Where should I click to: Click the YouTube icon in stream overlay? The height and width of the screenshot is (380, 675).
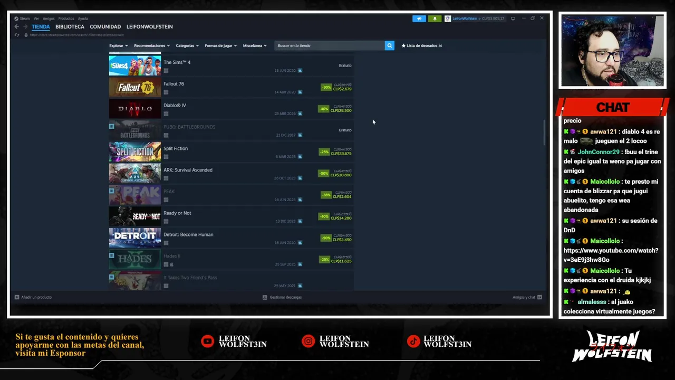[208, 341]
